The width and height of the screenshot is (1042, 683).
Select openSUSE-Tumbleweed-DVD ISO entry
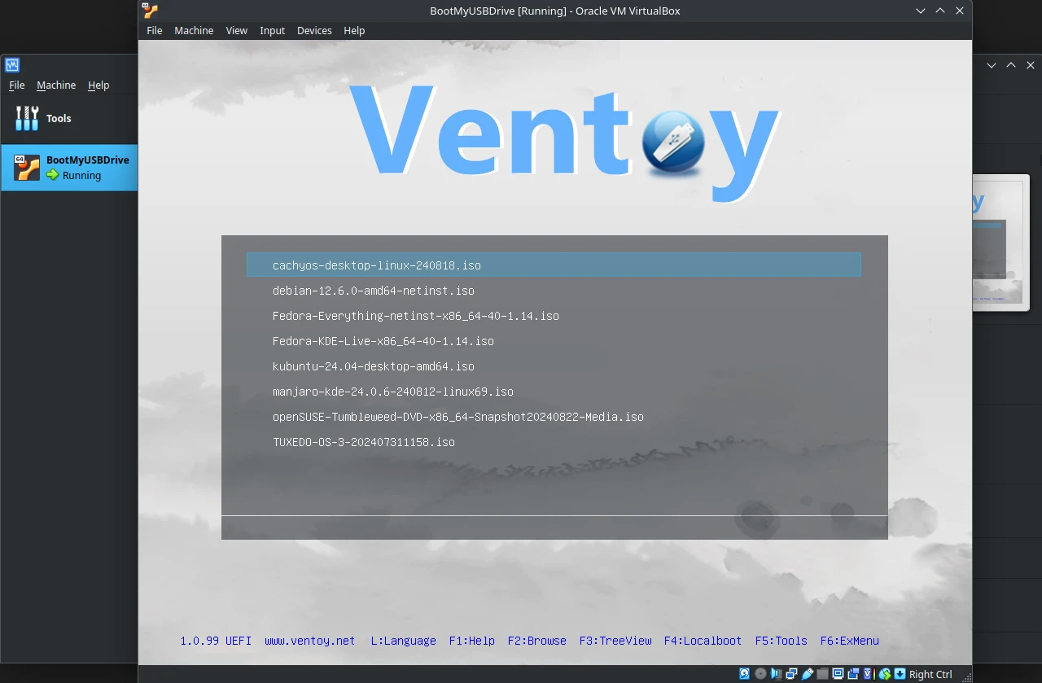(x=458, y=417)
